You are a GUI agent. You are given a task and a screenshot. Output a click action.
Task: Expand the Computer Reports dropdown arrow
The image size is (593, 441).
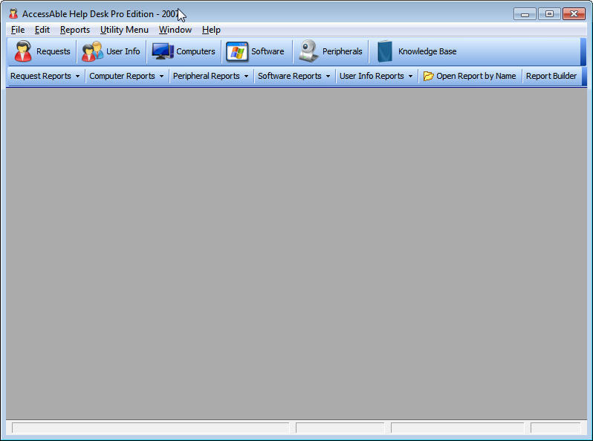point(161,76)
